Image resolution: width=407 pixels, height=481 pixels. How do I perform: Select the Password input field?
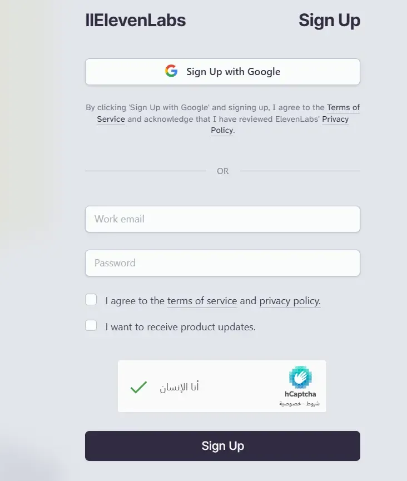coord(222,263)
